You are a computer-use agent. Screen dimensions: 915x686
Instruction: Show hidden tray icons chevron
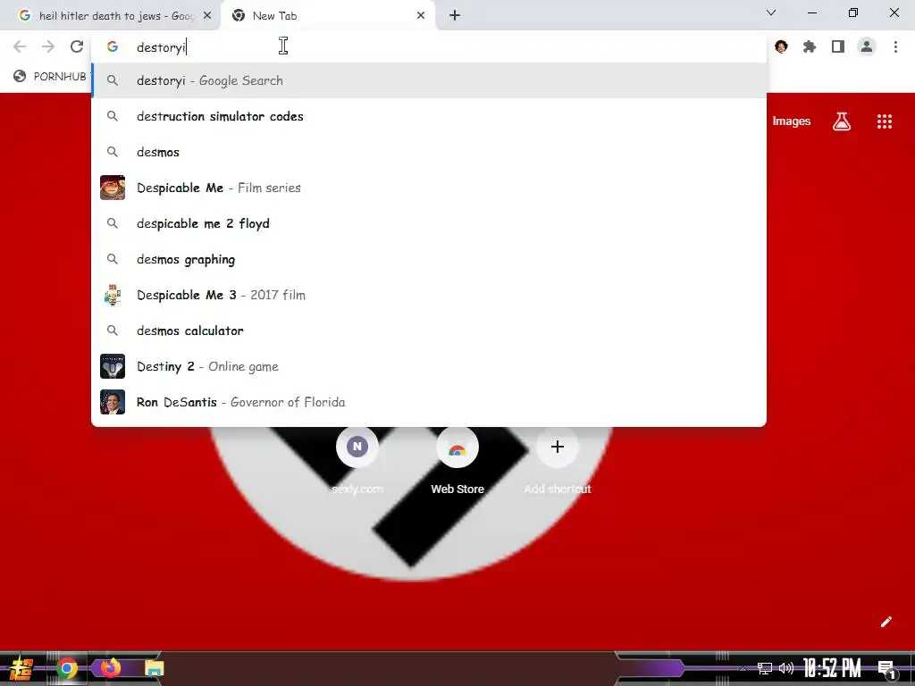point(743,668)
